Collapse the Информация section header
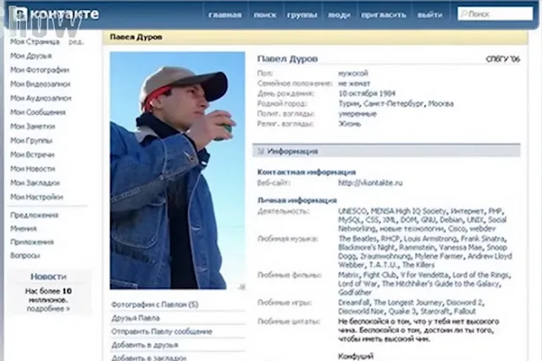The height and width of the screenshot is (361, 542). point(292,151)
